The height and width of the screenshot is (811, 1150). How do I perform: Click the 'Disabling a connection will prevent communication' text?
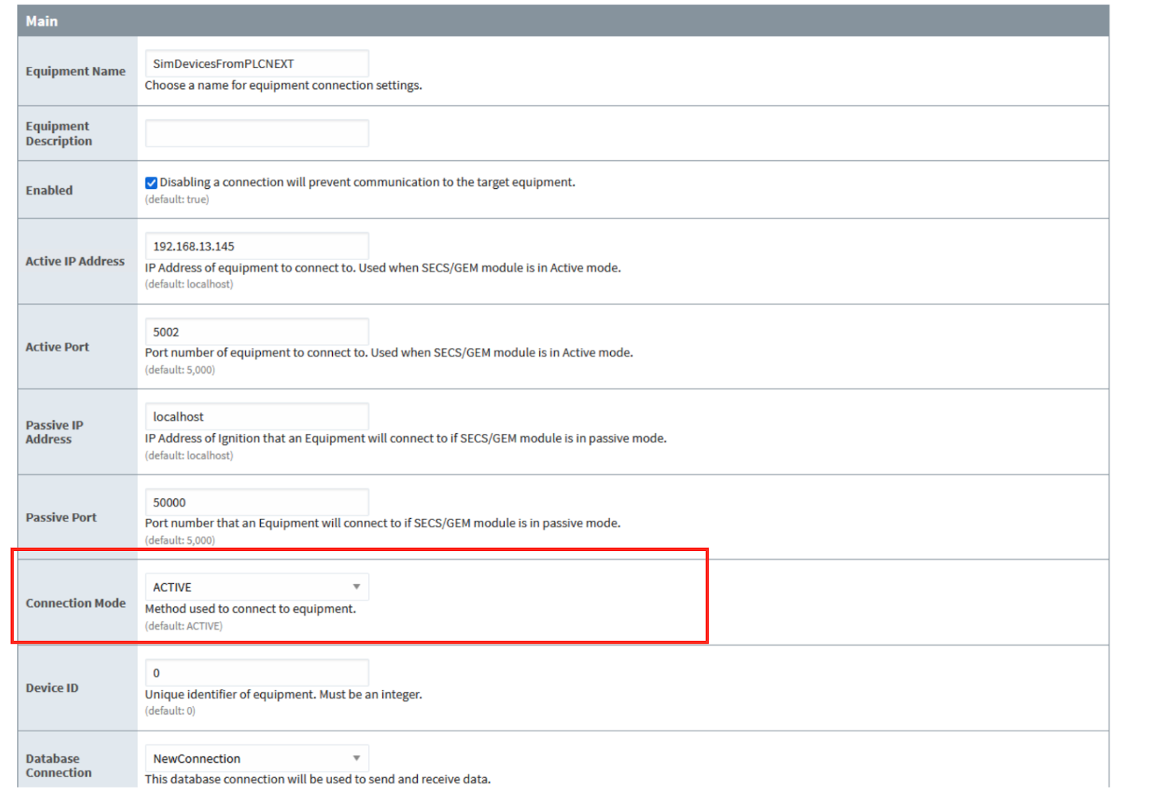[367, 182]
